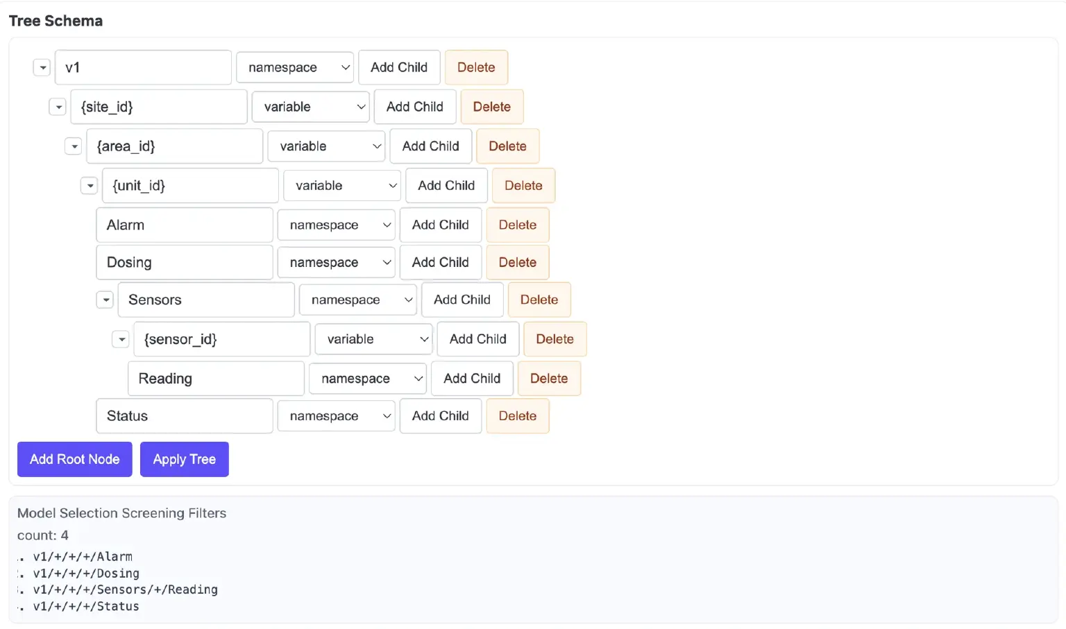
Task: Delete the {area_id} node
Action: click(508, 146)
